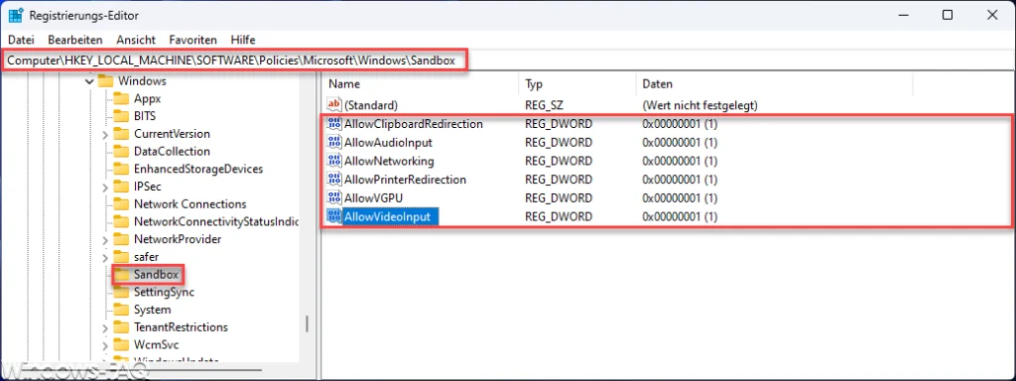
Task: Click the System folder icon
Action: pyautogui.click(x=121, y=310)
